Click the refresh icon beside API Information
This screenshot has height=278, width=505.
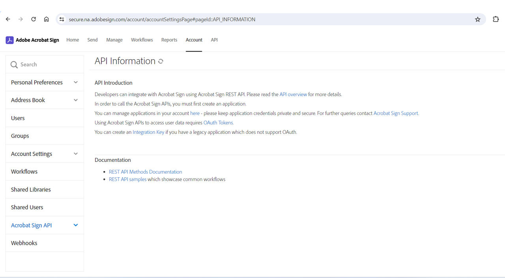[x=161, y=61]
